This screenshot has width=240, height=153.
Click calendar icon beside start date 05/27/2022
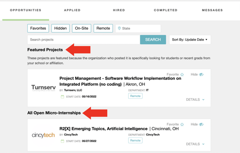(x=62, y=141)
